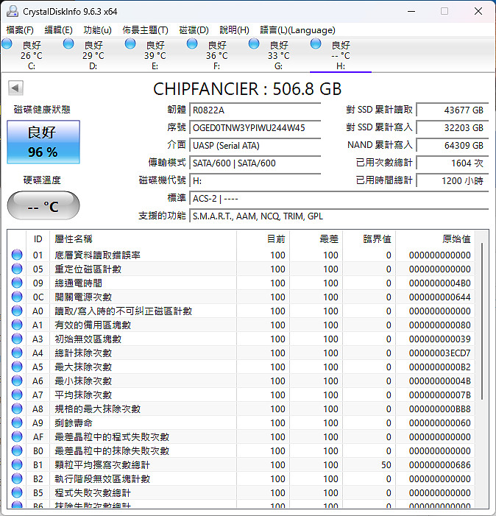Select the 平均抹除次數 attribute row
496x516 pixels.
[x=242, y=395]
